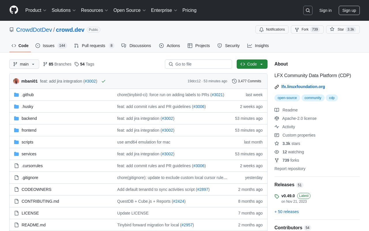This screenshot has height=231, width=369.
Task: Click the services folder icon
Action: point(16,154)
